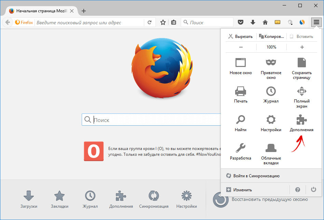
Task: Click the blue-orange swirl extension icon
Action: coord(302,22)
